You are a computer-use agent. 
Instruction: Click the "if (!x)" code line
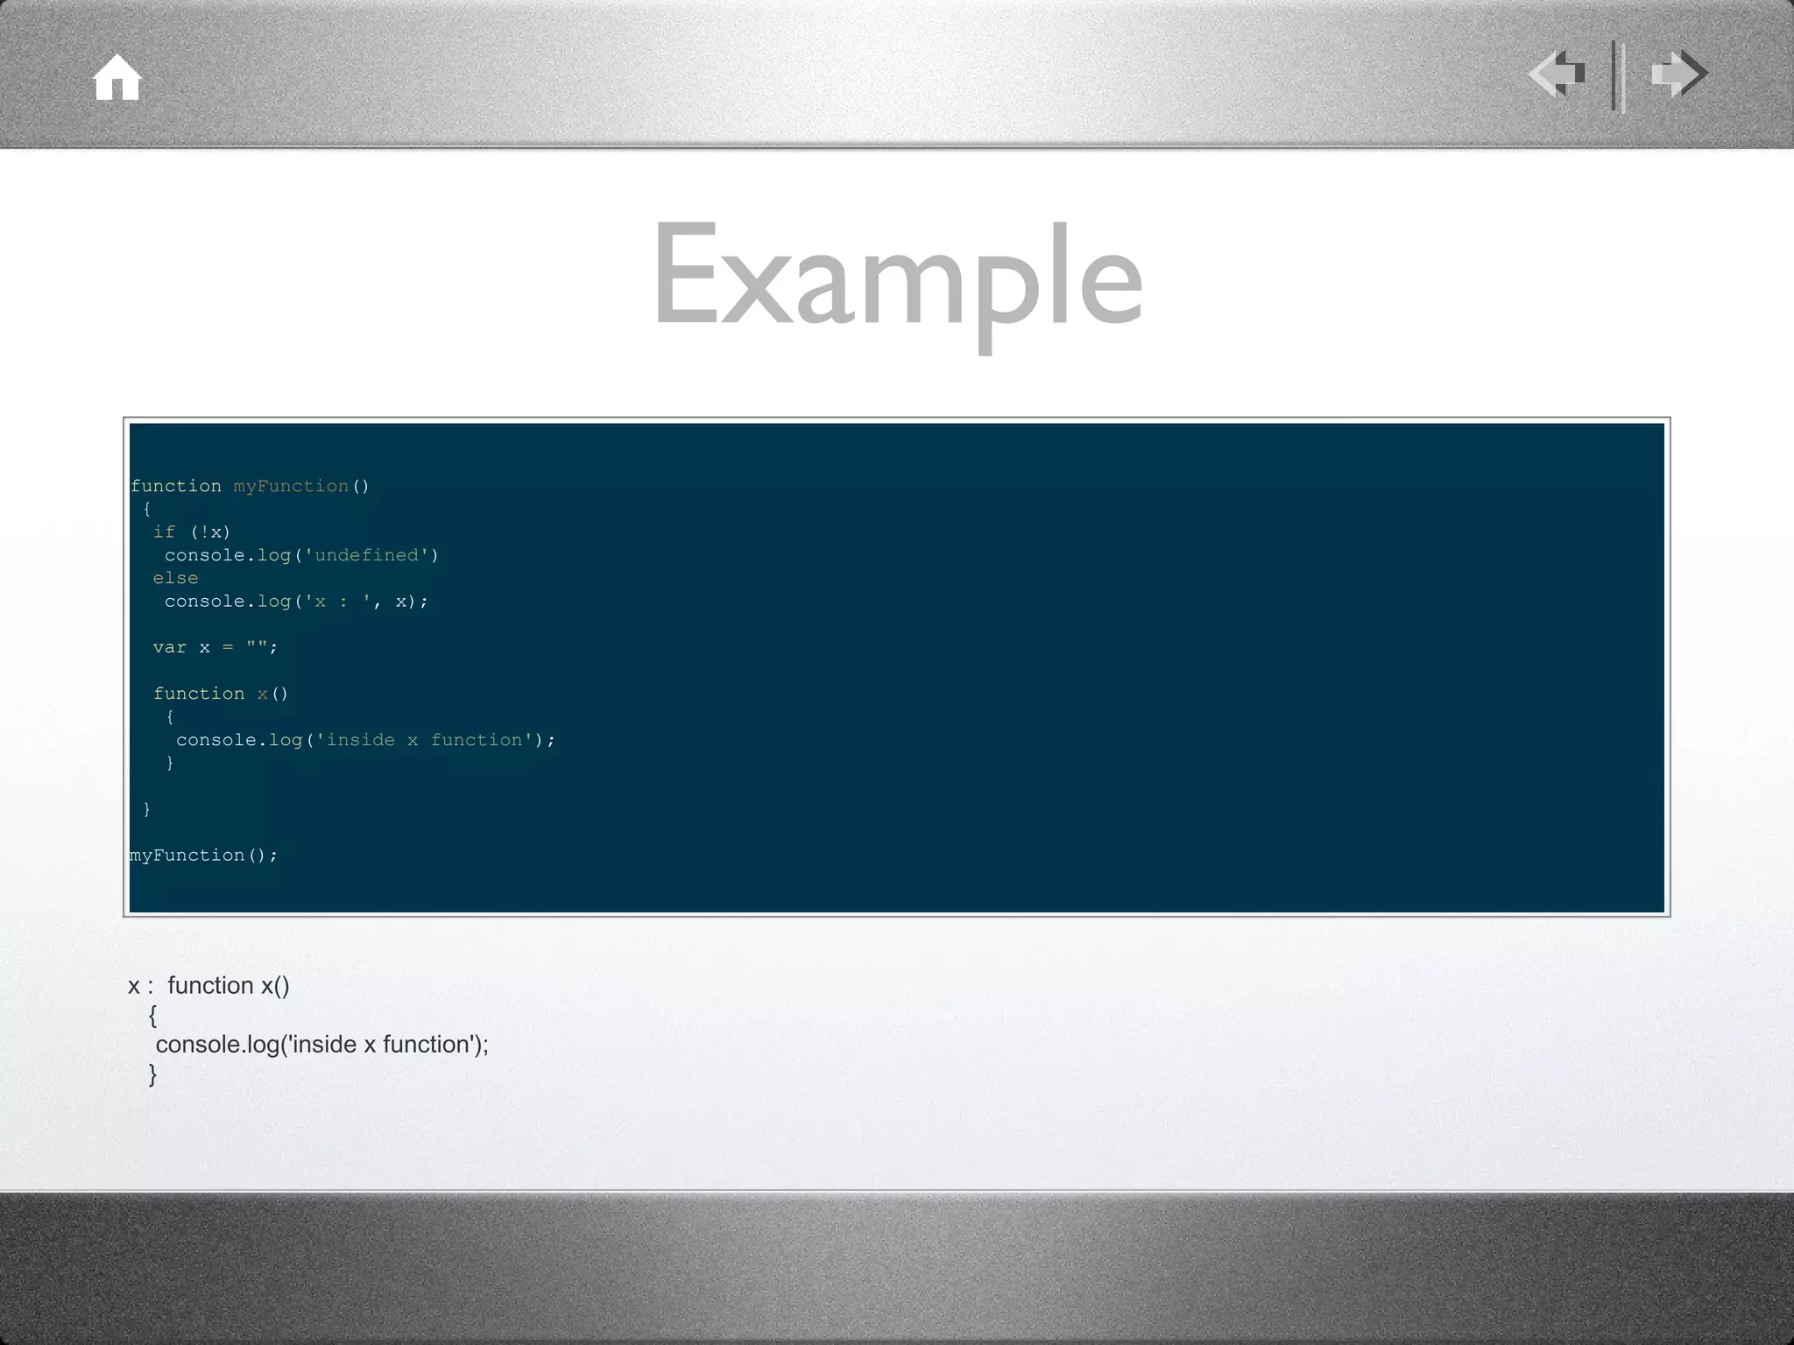[191, 532]
